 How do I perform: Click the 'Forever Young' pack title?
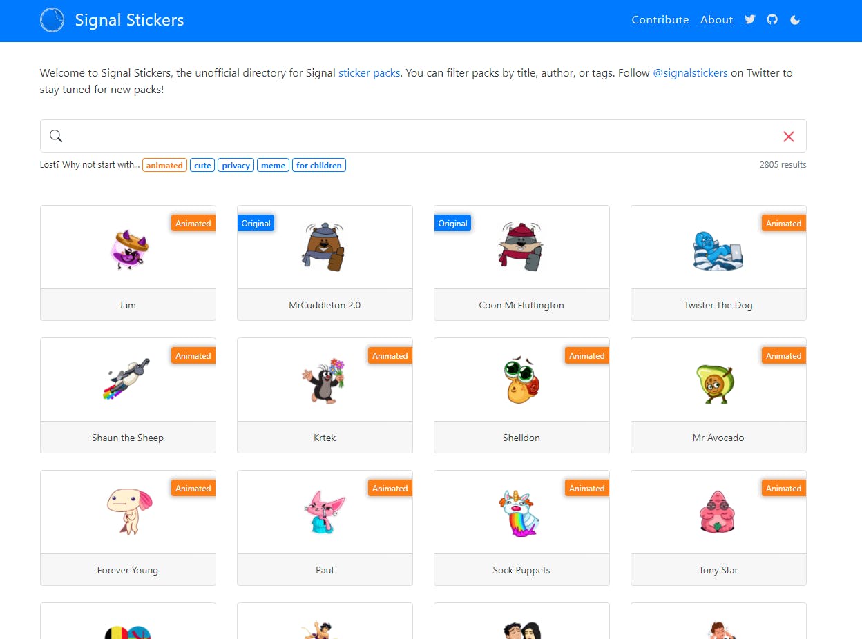click(x=128, y=570)
